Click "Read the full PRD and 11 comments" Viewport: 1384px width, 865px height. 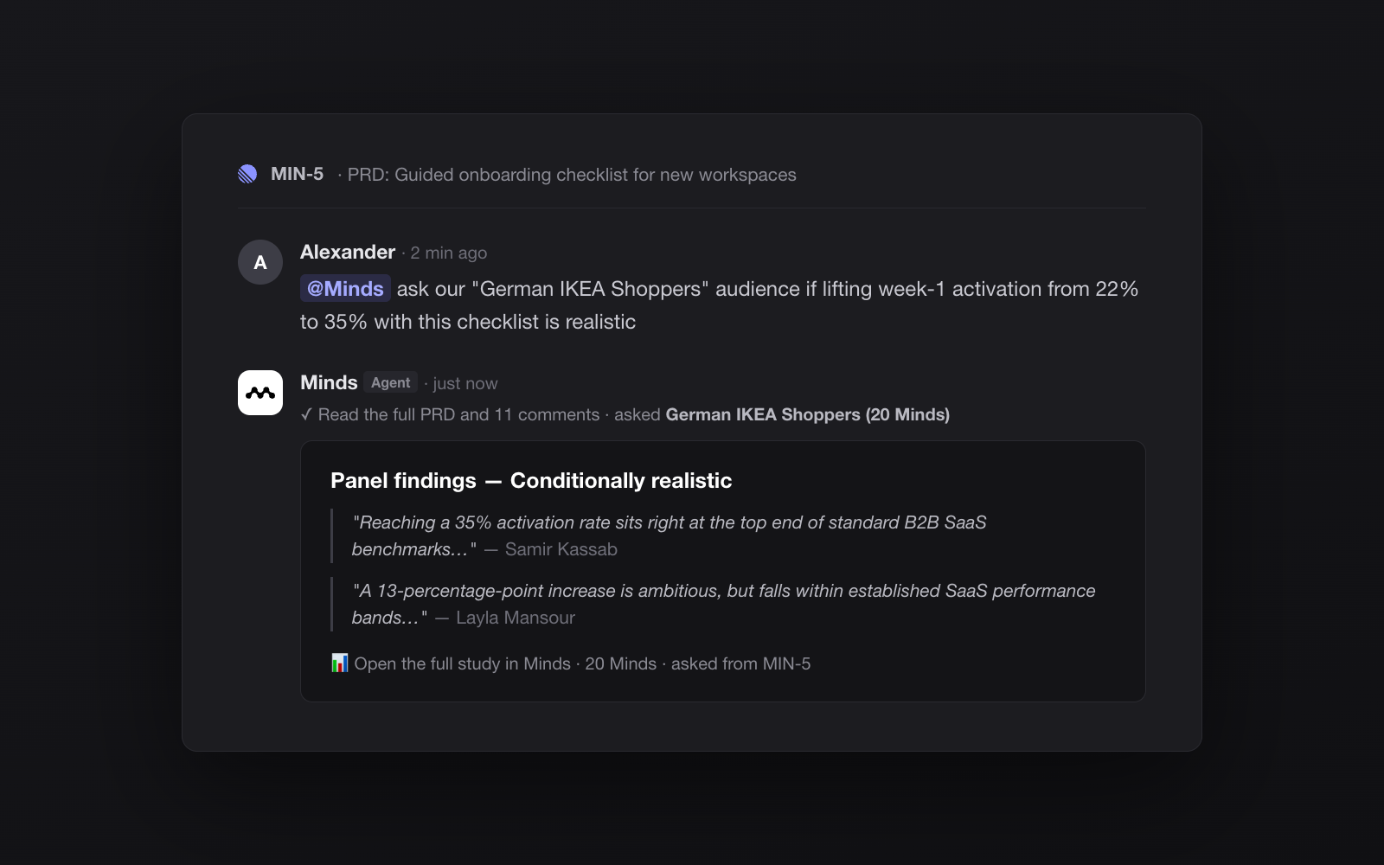click(x=458, y=415)
